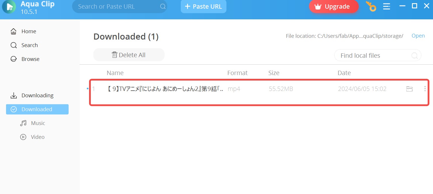
Task: Click the magnifier icon in URL search bar
Action: 163,6
